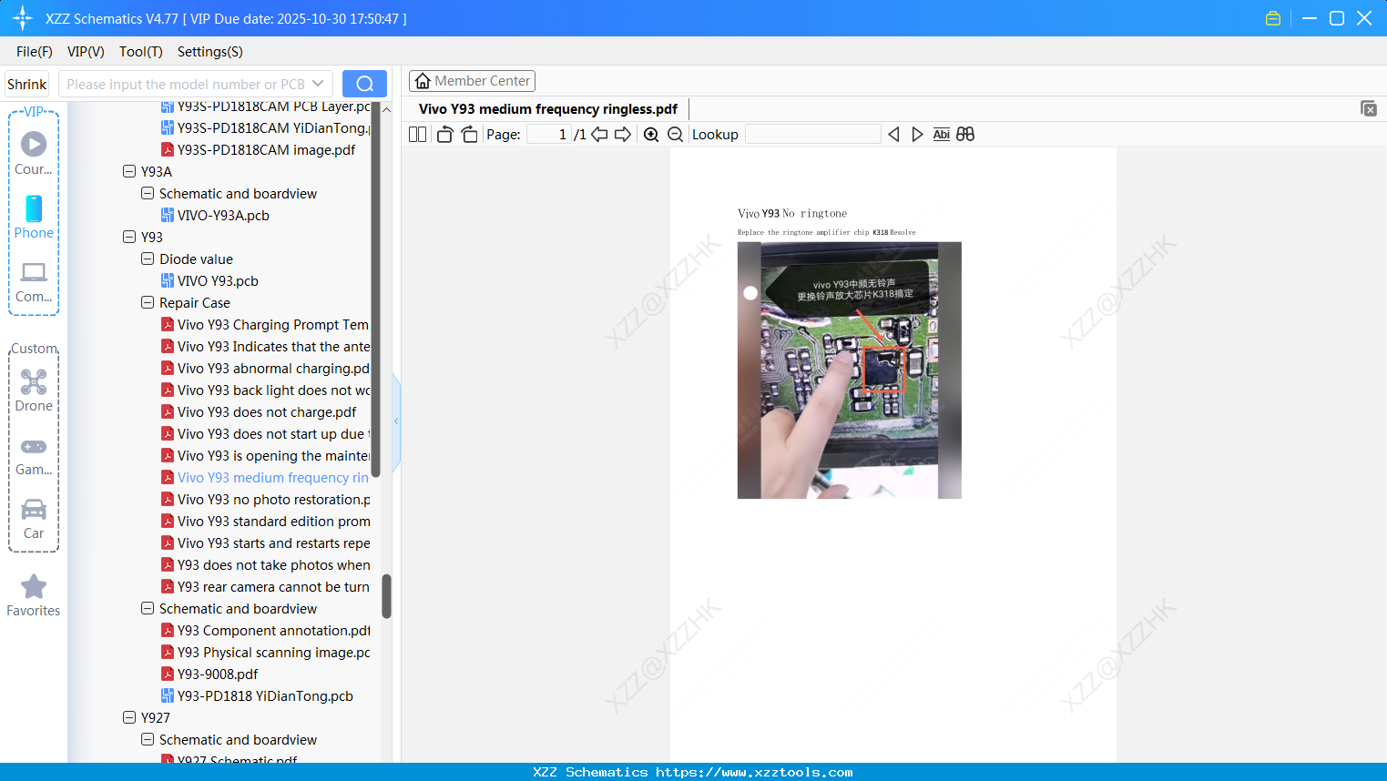Open the Y93S-PD1818CAM image.pdf file
Viewport: 1387px width, 781px height.
(x=266, y=150)
